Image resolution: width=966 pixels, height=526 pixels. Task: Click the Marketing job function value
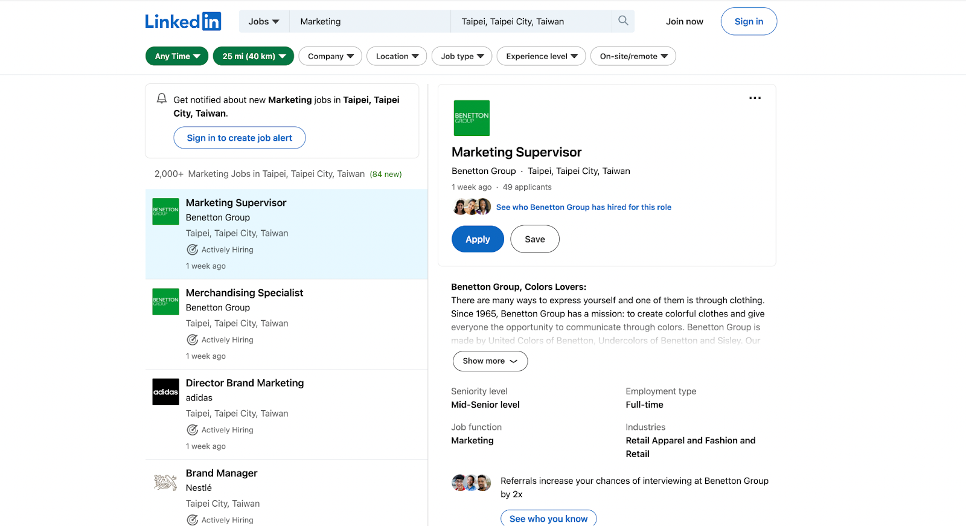[472, 441]
